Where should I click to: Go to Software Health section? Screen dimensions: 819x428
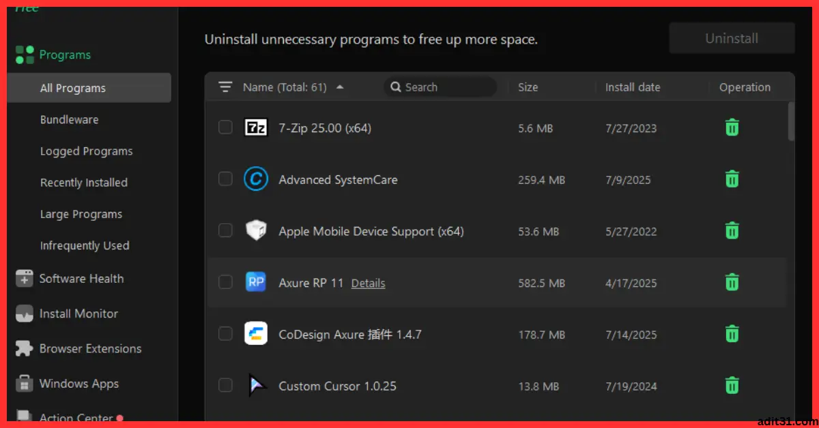[x=81, y=279]
